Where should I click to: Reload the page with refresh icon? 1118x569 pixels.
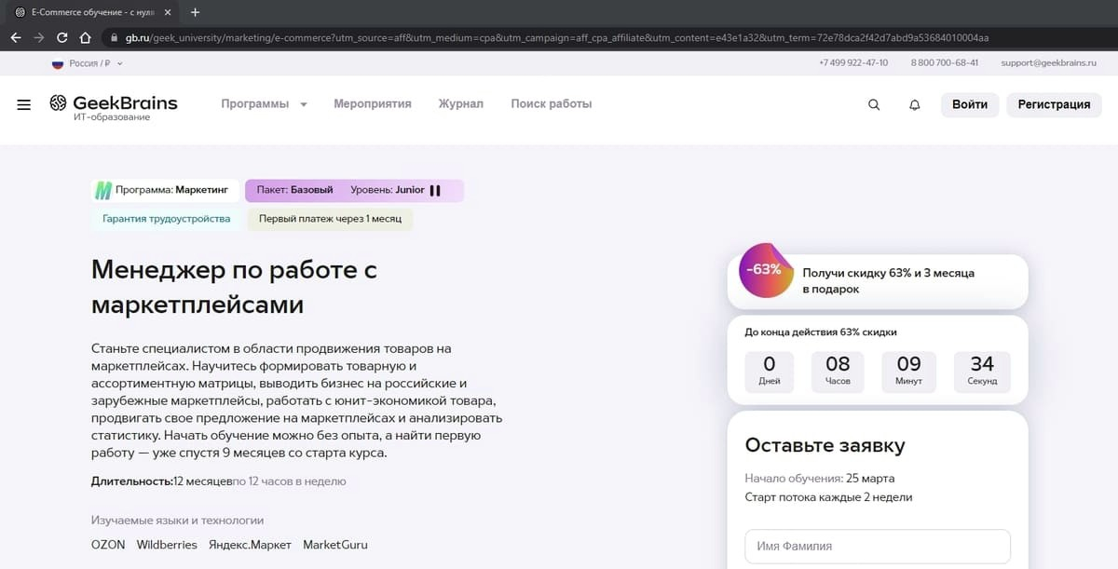[x=61, y=38]
